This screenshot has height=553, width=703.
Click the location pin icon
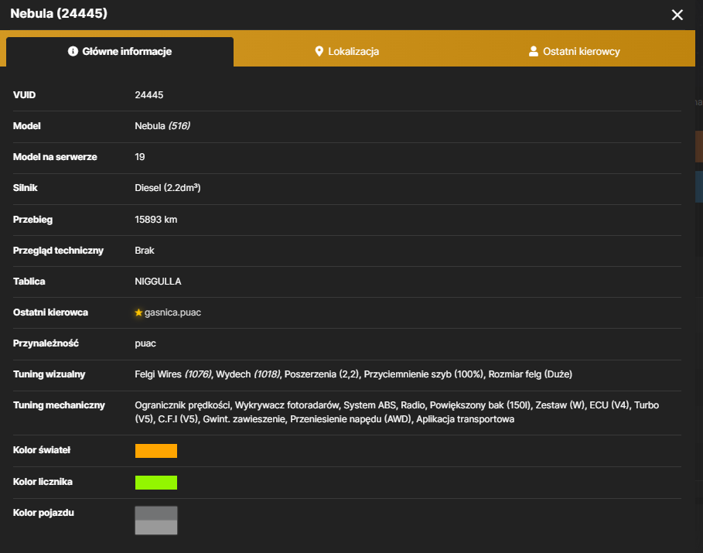pos(319,51)
